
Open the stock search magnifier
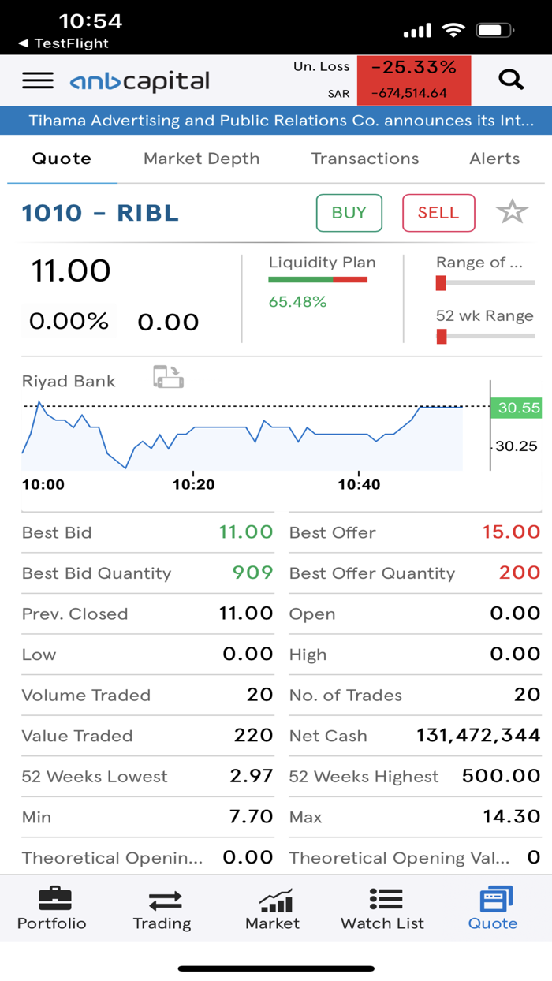511,80
